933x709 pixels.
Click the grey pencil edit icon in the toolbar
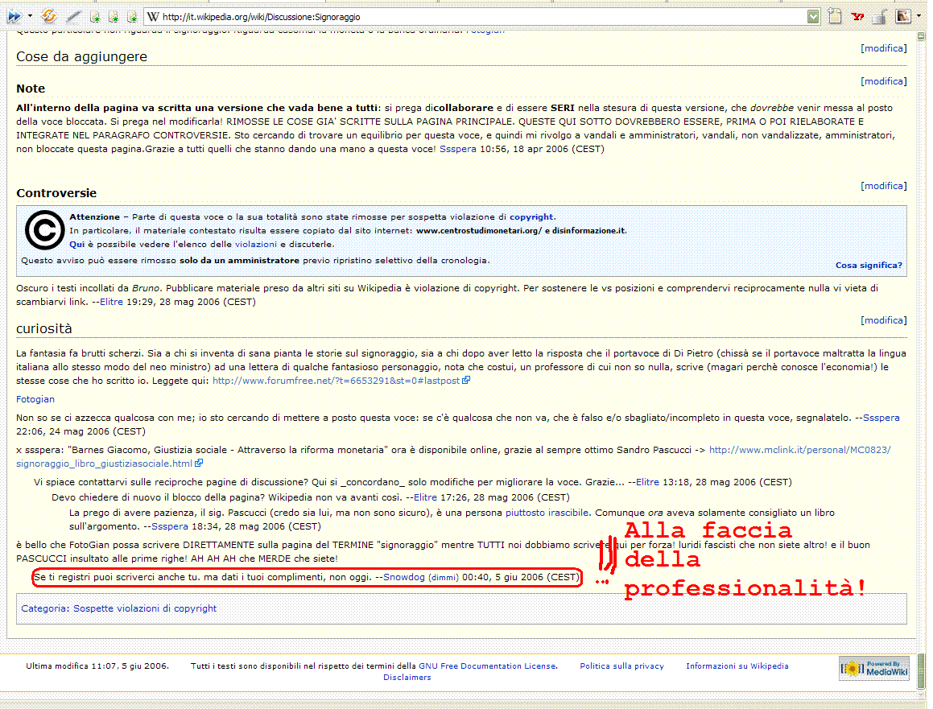(x=74, y=17)
